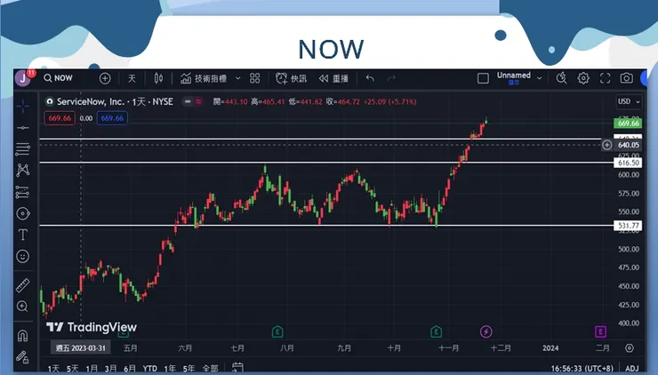
Task: Enter fullscreen mode
Action: pos(606,78)
